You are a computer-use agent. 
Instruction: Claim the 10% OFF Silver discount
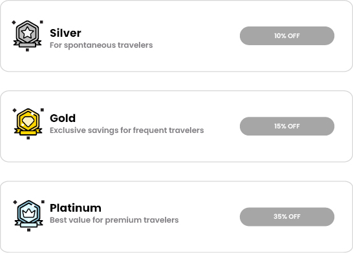coord(287,35)
